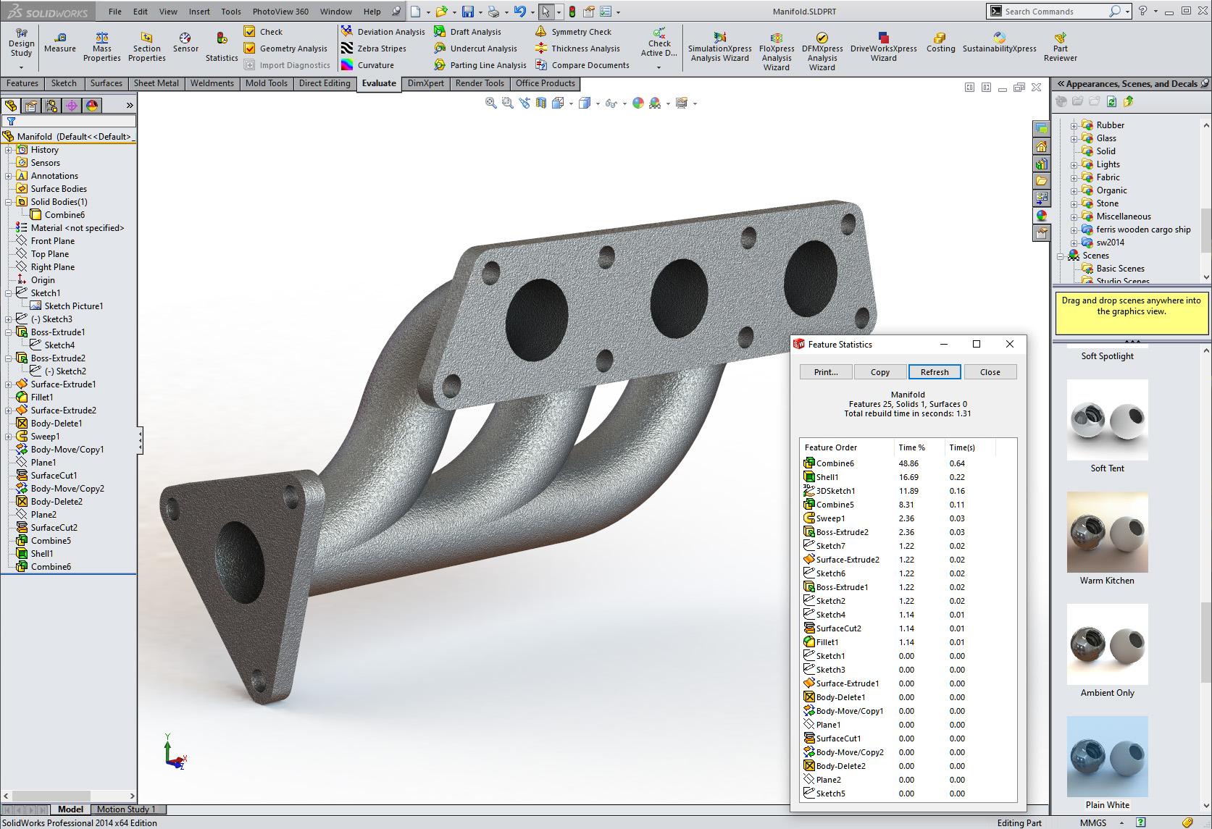Screen dimensions: 1212x829
Task: Toggle the Geometry Analysis checkbox
Action: tap(250, 49)
